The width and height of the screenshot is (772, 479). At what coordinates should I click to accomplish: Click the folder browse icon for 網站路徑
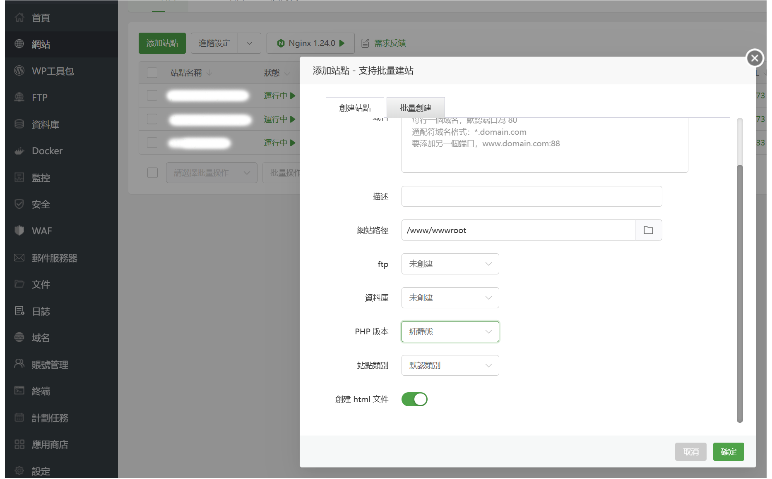pos(648,230)
